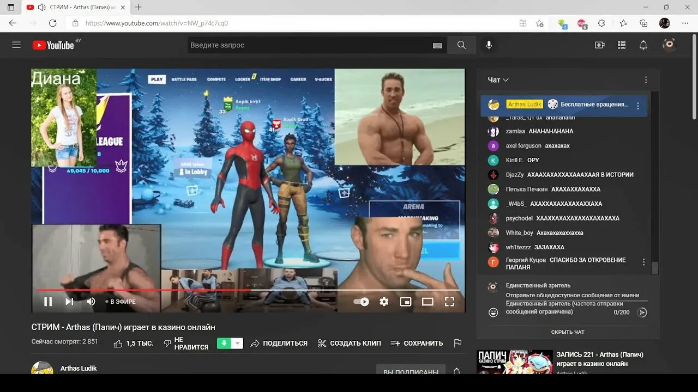The width and height of the screenshot is (698, 392).
Task: Click the search magnifier button
Action: tap(461, 45)
